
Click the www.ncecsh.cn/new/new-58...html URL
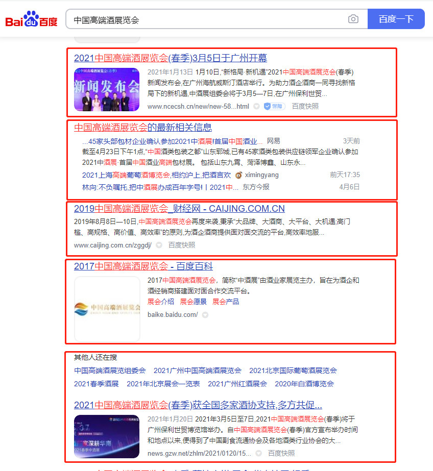pos(198,106)
